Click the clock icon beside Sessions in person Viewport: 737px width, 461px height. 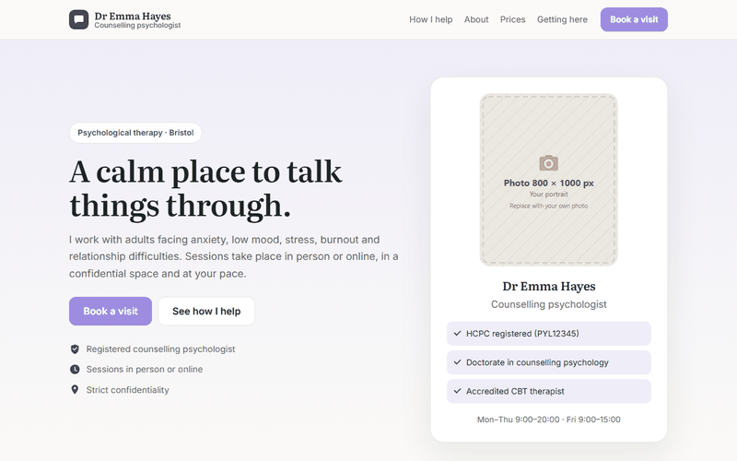point(75,370)
